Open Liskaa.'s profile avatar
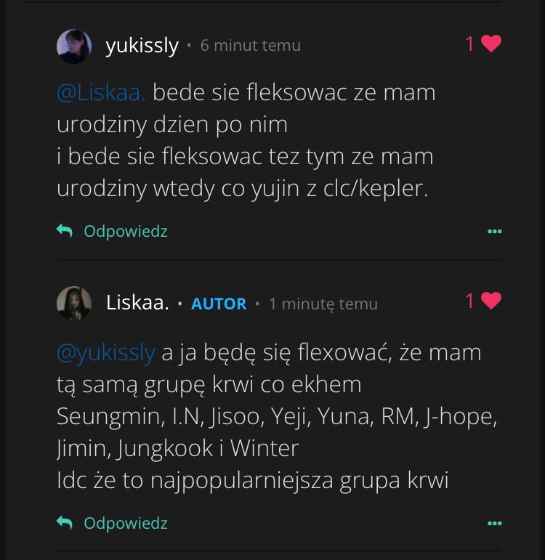Image resolution: width=545 pixels, height=560 pixels. tap(74, 304)
